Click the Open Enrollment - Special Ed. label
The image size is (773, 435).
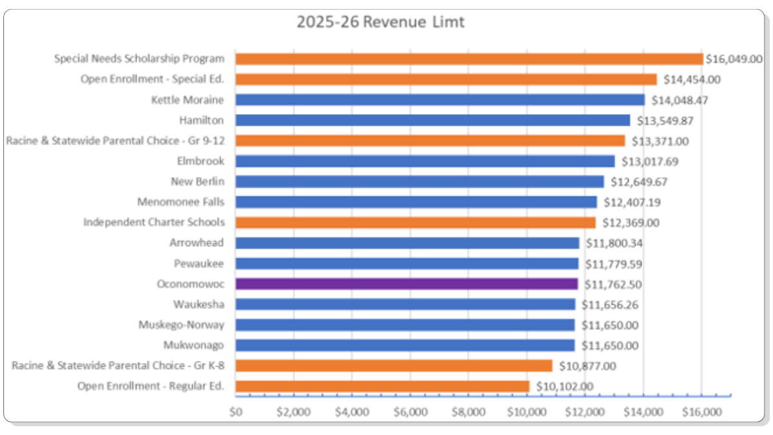(153, 79)
